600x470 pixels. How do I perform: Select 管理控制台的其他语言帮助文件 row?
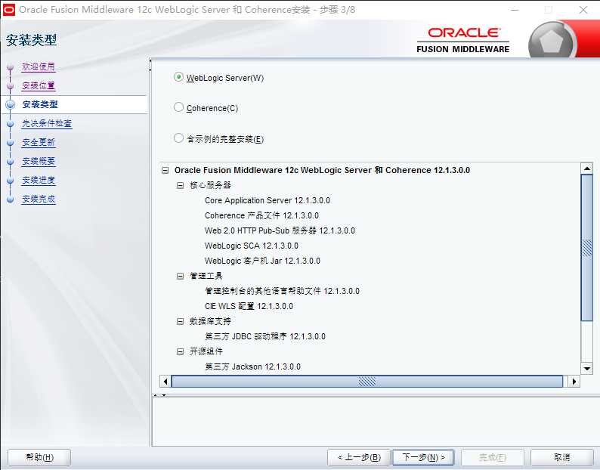click(x=282, y=291)
